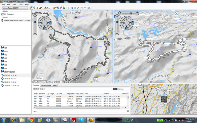Activate the Measure ruler tool

coord(40,8)
